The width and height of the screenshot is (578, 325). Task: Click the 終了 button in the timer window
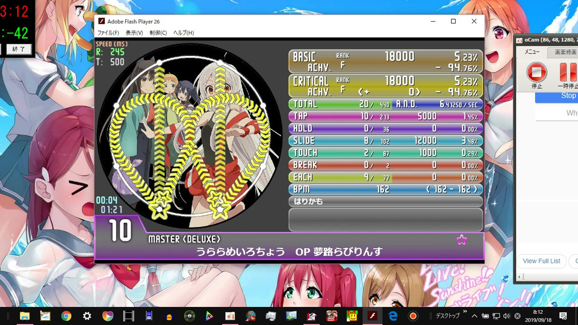tap(19, 49)
